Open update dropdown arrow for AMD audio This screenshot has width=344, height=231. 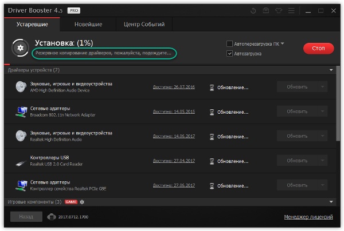point(323,87)
